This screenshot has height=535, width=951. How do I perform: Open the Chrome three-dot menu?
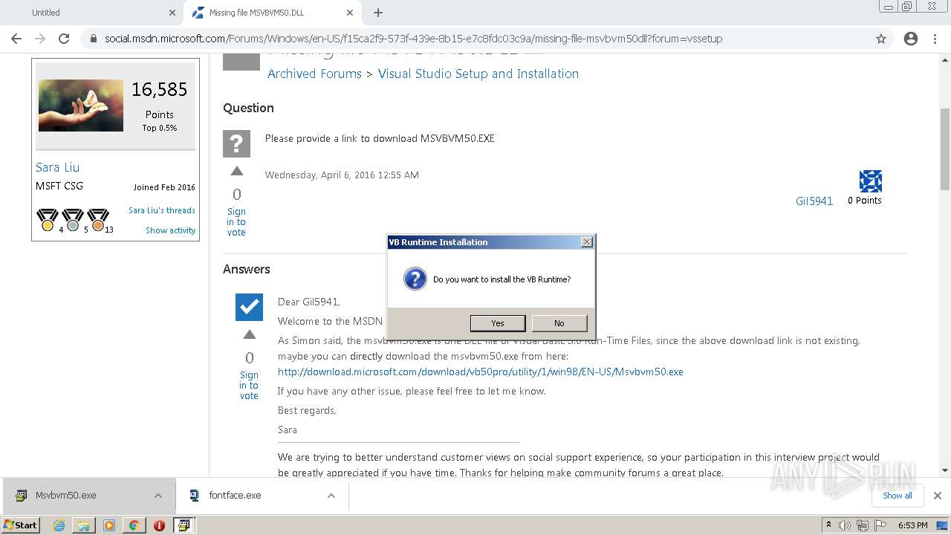pyautogui.click(x=935, y=39)
